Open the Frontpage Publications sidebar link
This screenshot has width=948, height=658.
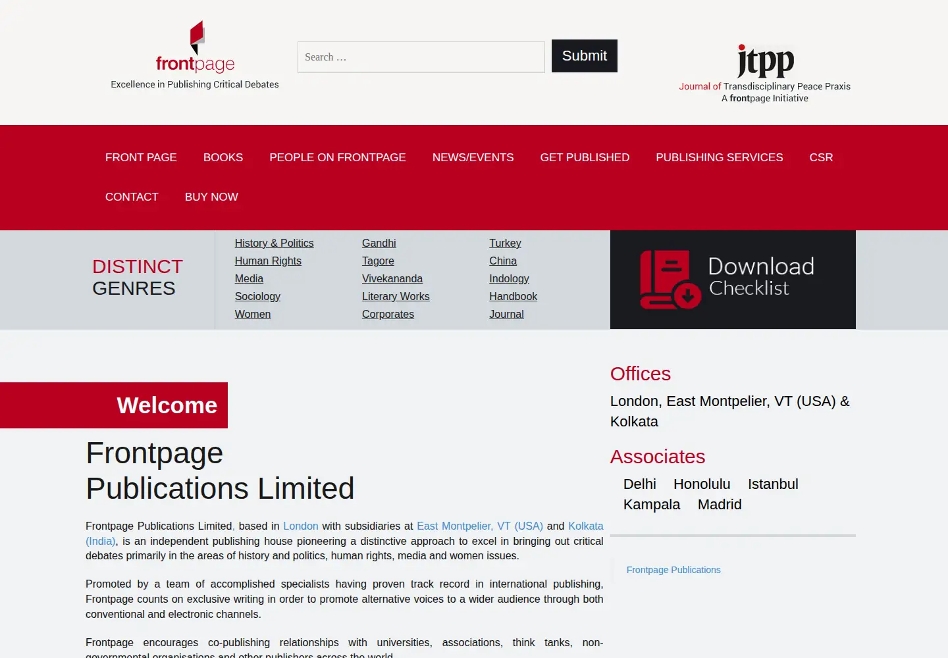click(x=673, y=570)
